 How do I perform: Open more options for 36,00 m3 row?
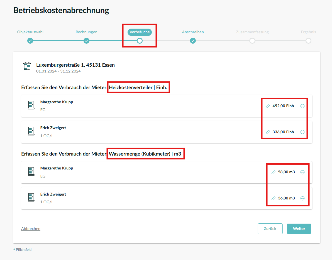point(302,198)
